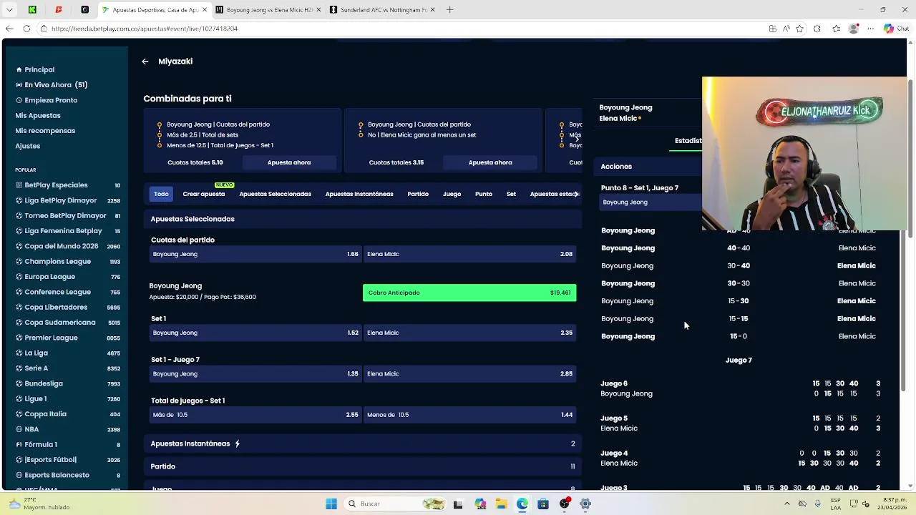916x515 pixels.
Task: Close the Boyoung Jeong vs Elena Micic tab
Action: (318, 10)
